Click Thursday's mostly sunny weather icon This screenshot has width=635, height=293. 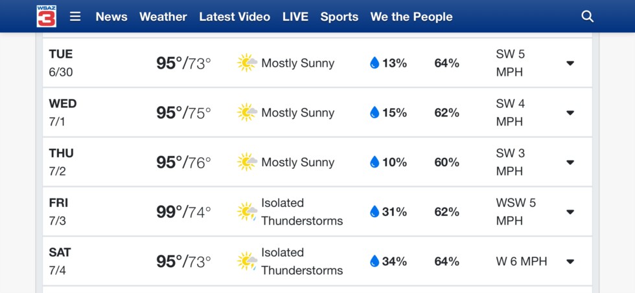(x=247, y=162)
